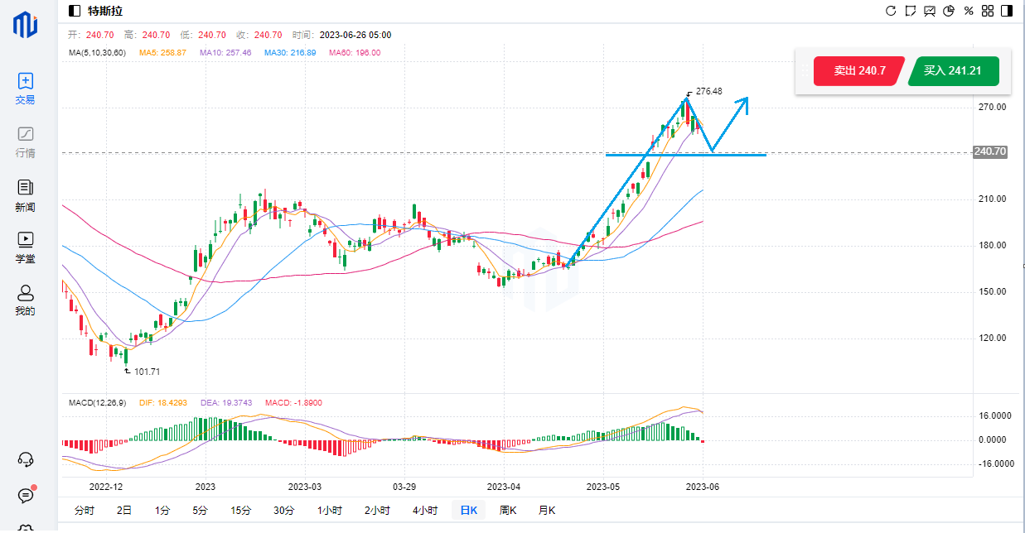The height and width of the screenshot is (533, 1025).
Task: Go to 行情 market section in sidebar
Action: (26, 142)
